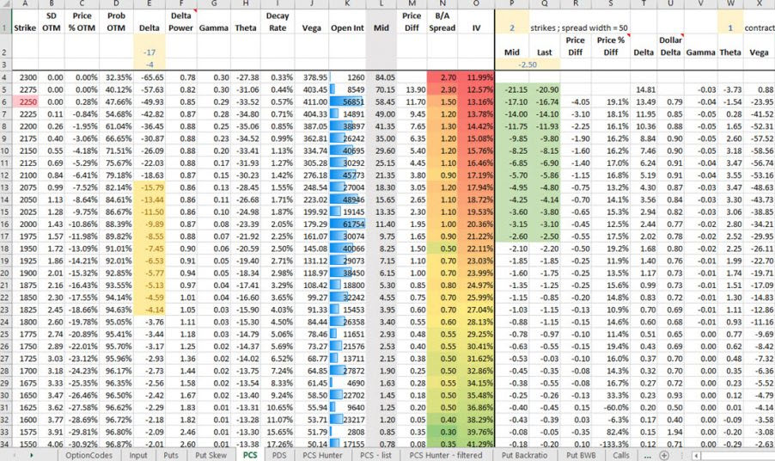The height and width of the screenshot is (461, 775).
Task: Select Mid cell 84.05
Action: pyautogui.click(x=381, y=77)
